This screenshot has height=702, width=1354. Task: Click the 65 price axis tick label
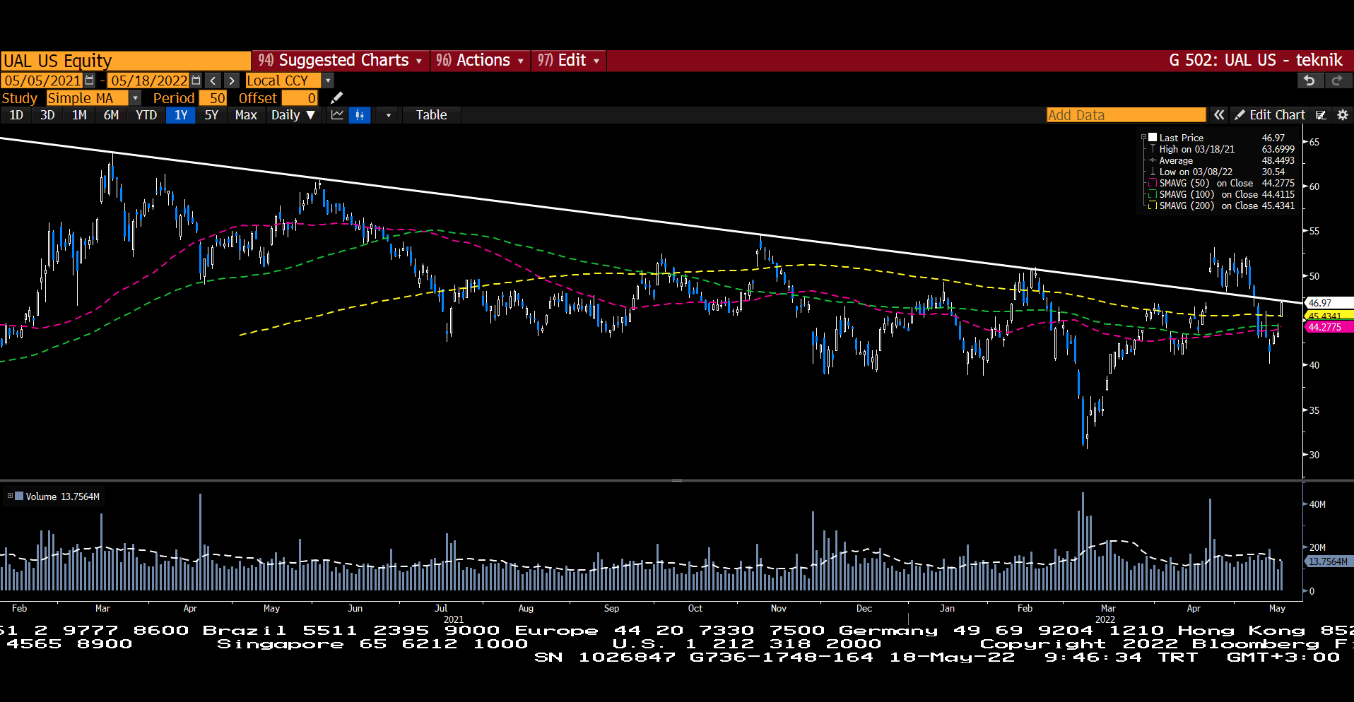click(x=1314, y=142)
